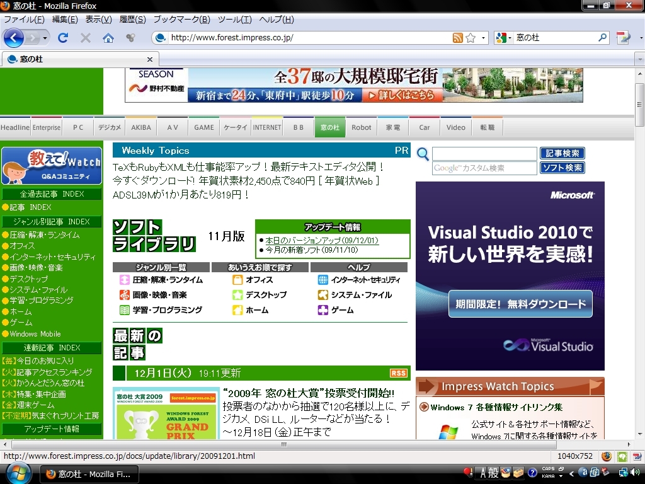This screenshot has height=484, width=645.
Task: Select the AKIBA site navigation tab
Action: (141, 127)
